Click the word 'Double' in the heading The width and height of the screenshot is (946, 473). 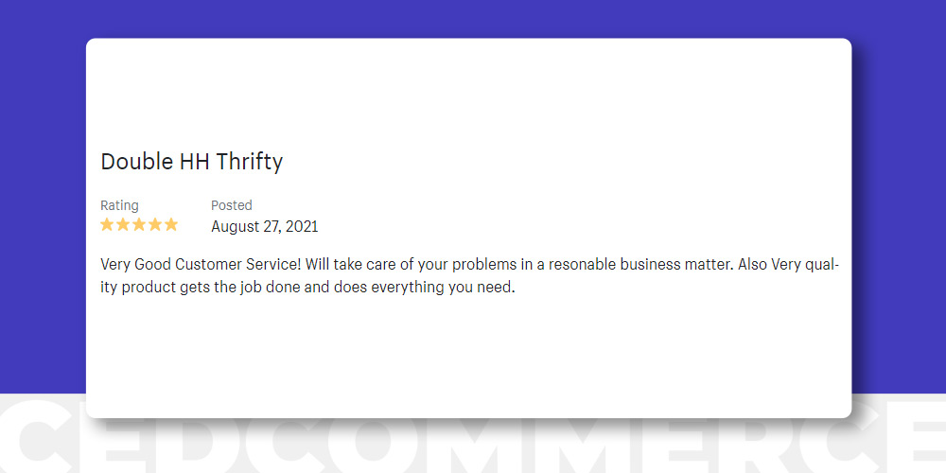(137, 162)
